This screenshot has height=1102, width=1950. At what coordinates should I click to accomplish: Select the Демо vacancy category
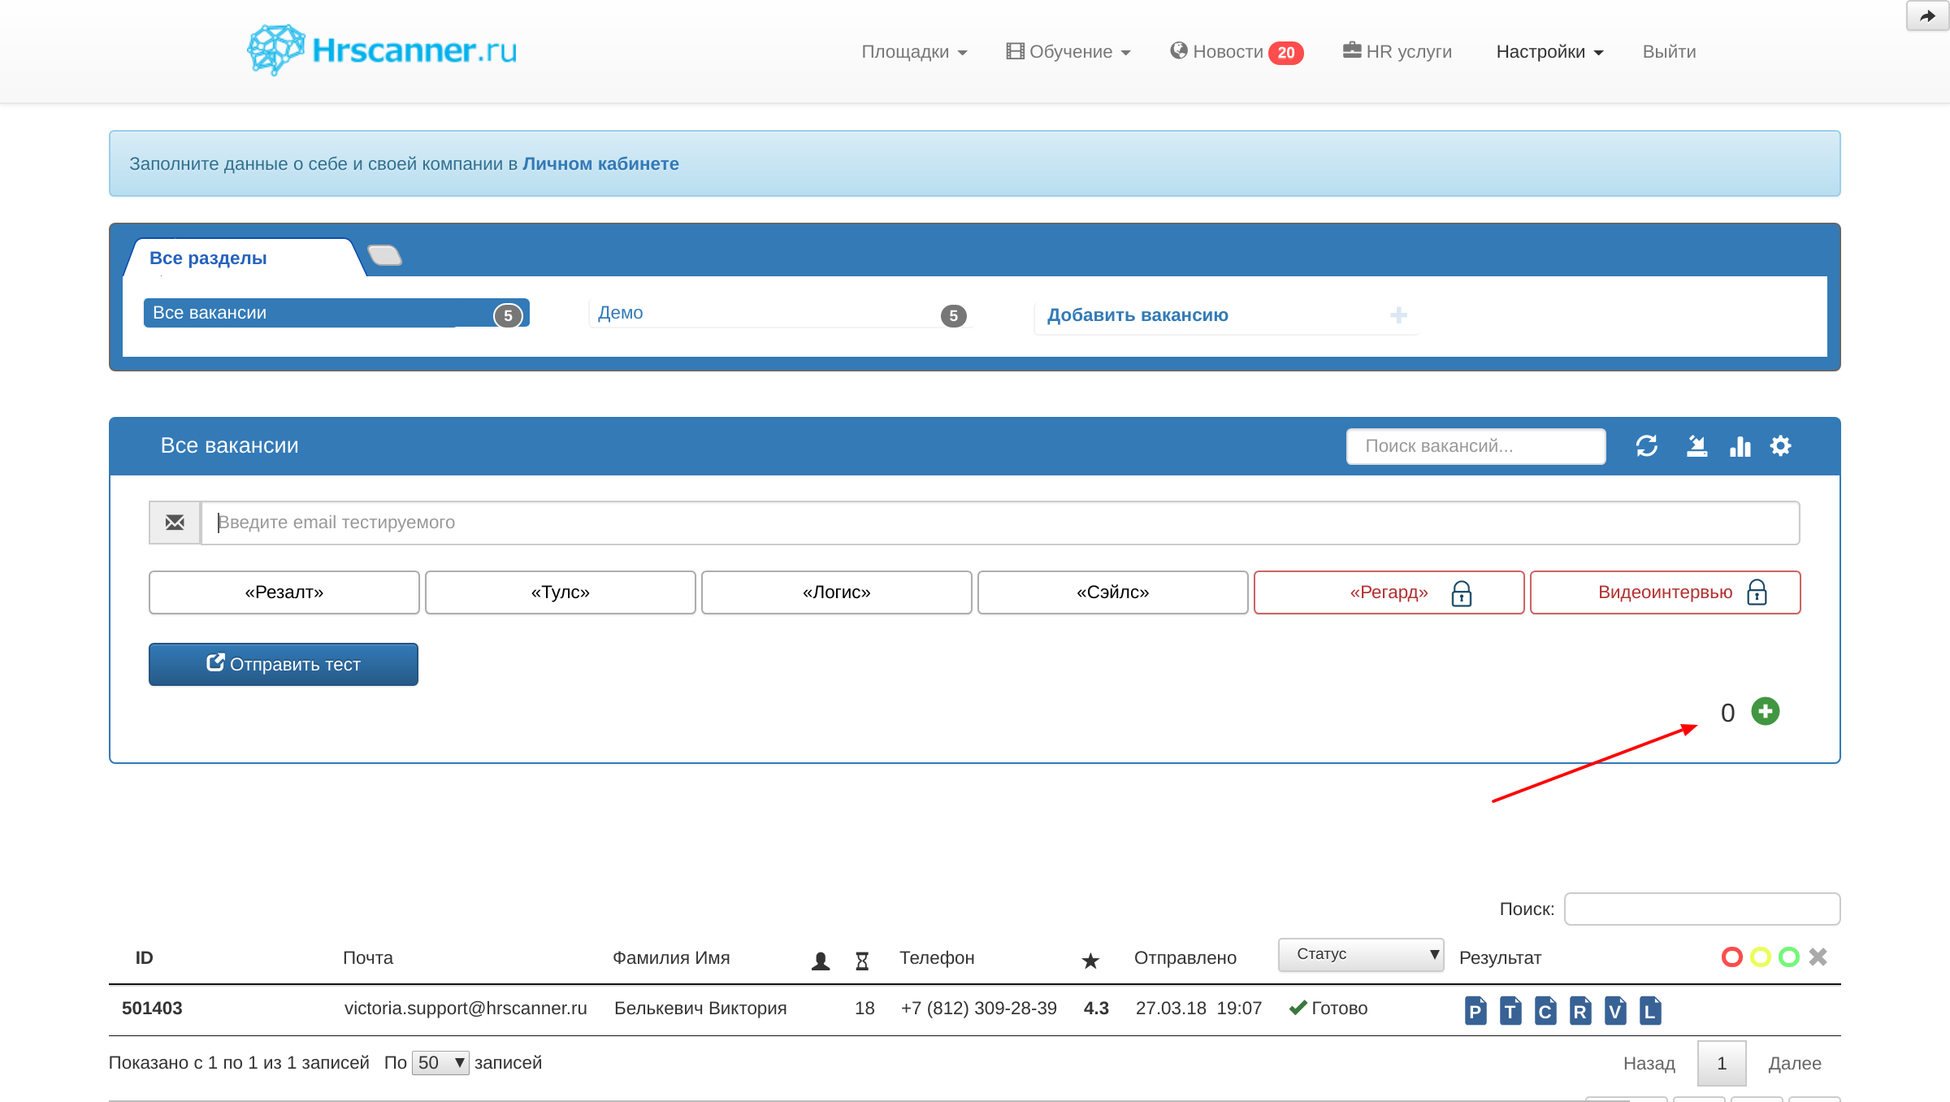click(x=782, y=314)
